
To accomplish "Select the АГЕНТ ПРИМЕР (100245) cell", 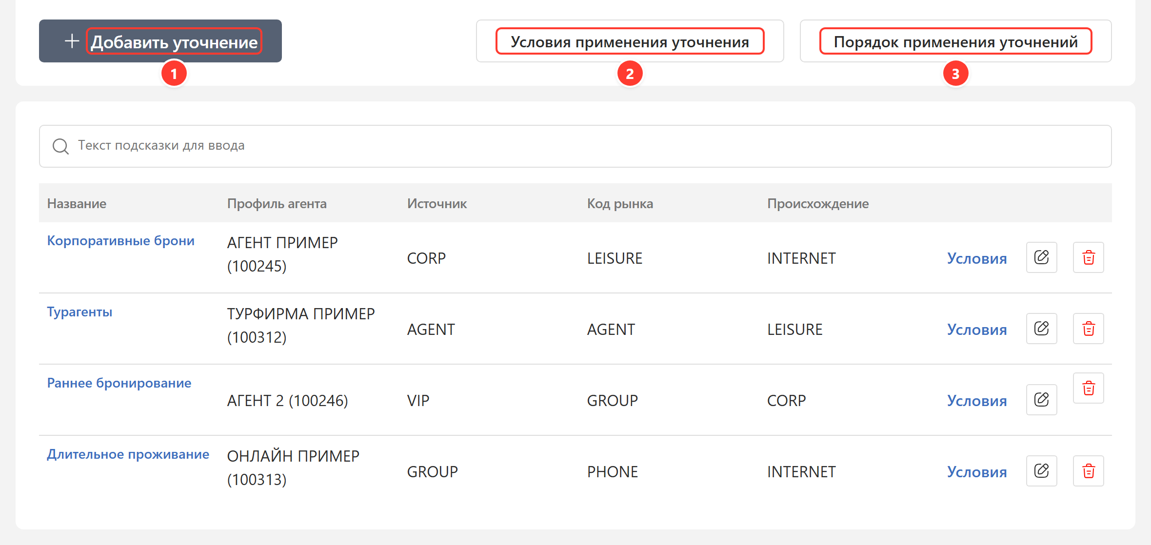I will 282,254.
